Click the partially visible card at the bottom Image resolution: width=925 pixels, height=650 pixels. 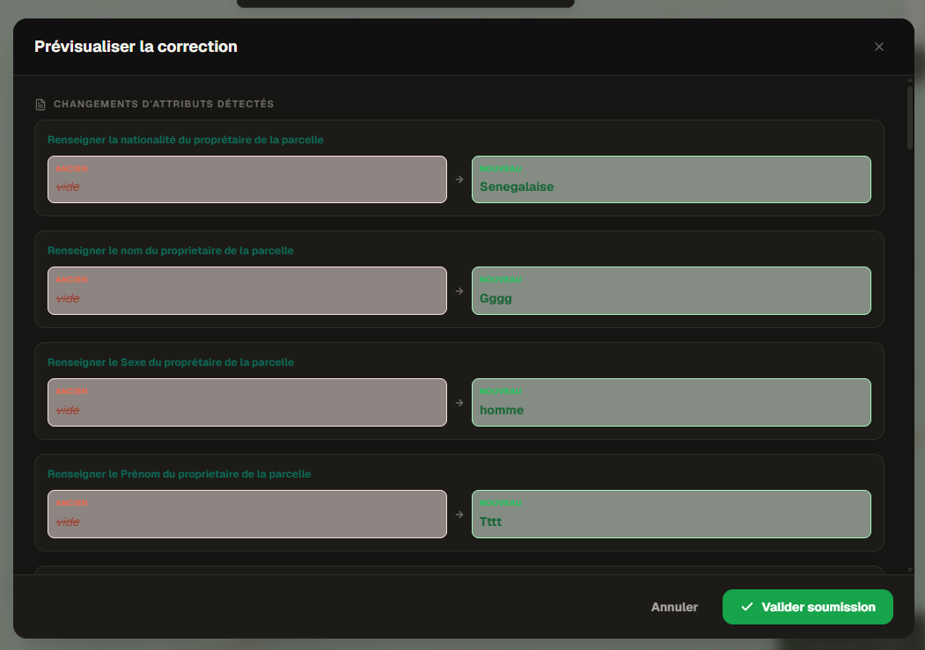pos(459,573)
